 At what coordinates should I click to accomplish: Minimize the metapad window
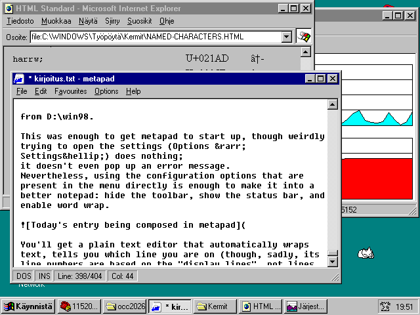[310, 79]
